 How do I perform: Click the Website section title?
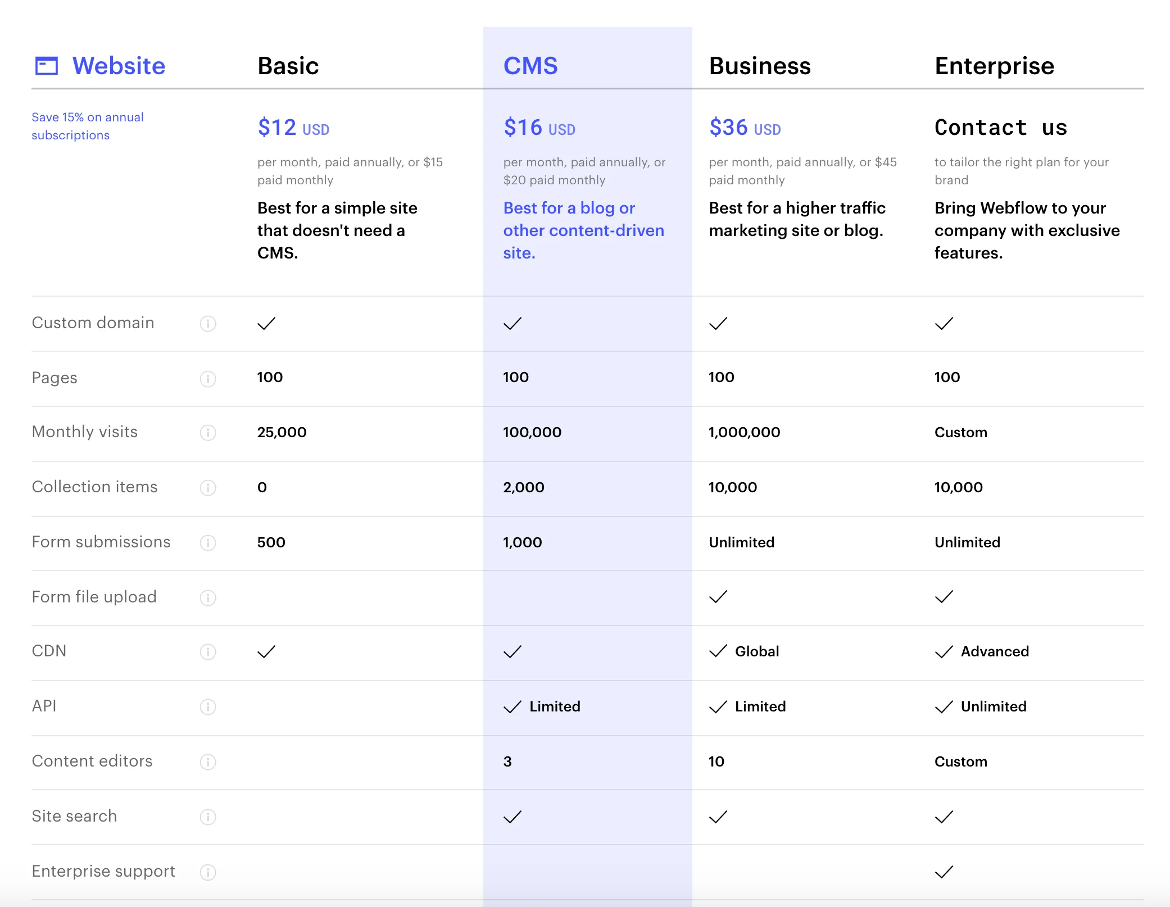coord(119,66)
